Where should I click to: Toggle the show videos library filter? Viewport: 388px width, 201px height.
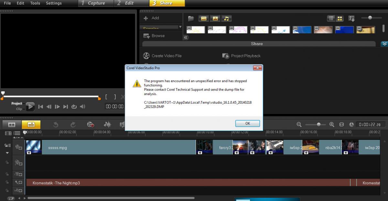[203, 18]
